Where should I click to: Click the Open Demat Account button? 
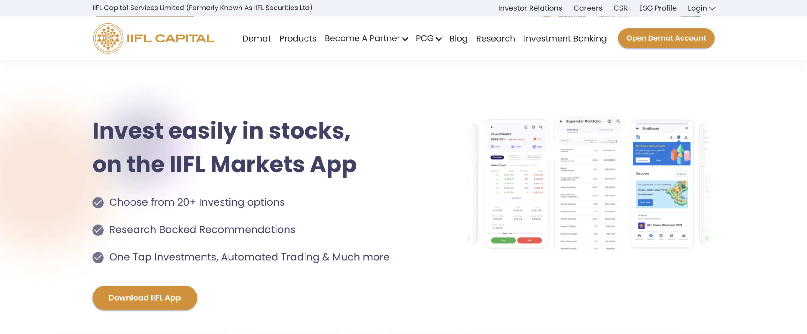(666, 38)
